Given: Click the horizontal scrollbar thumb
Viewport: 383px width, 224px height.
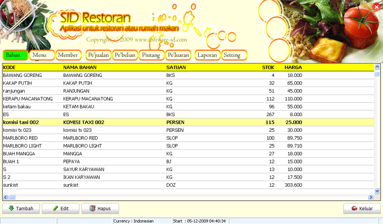Looking at the screenshot, I should point(11,197).
